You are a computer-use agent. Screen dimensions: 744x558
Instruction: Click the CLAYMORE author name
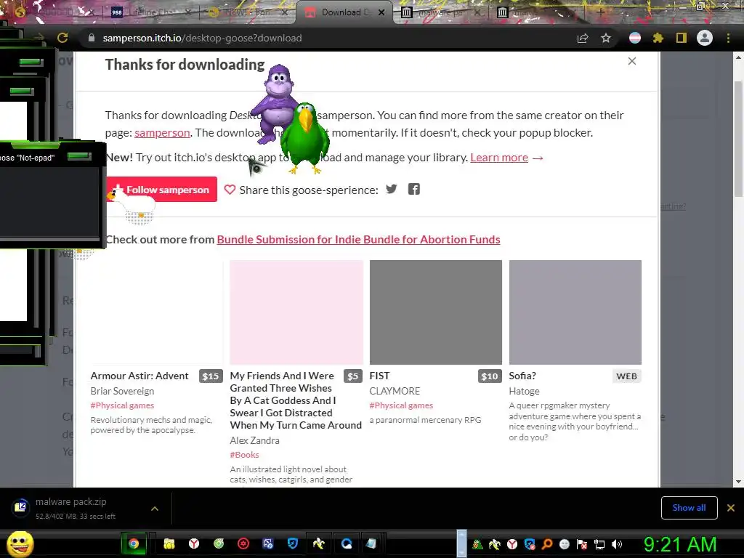pyautogui.click(x=395, y=391)
